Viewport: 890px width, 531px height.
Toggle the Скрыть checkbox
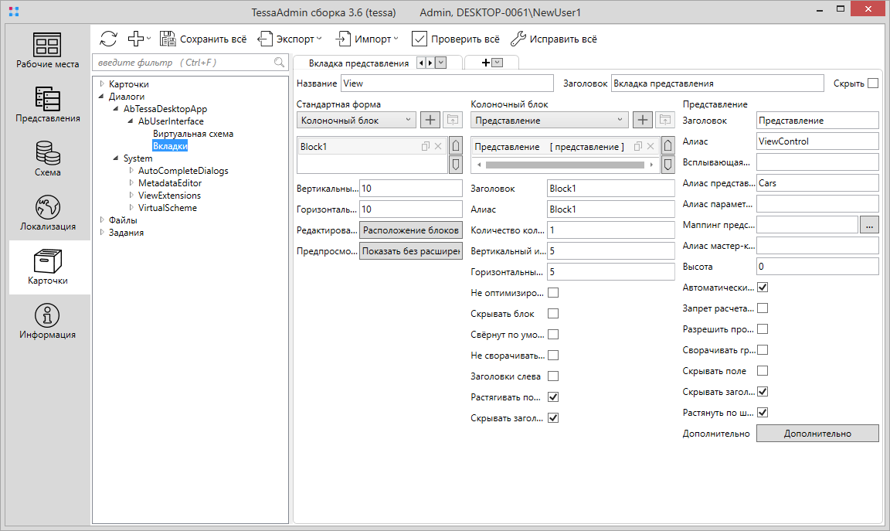873,83
